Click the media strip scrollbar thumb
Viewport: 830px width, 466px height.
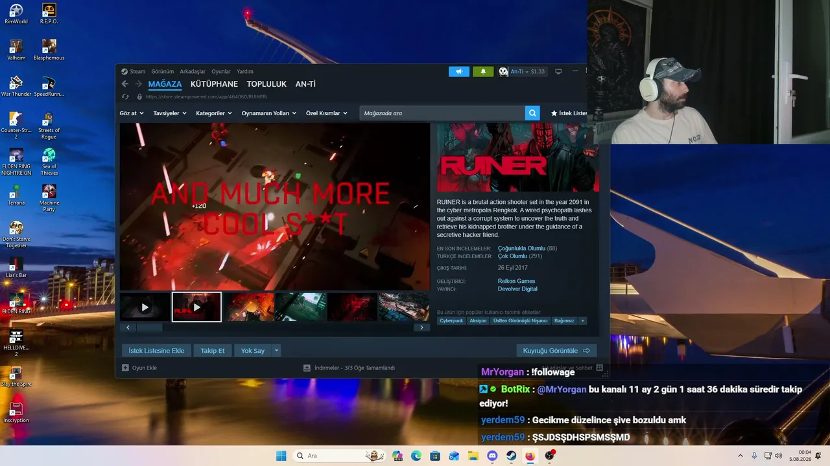click(149, 327)
